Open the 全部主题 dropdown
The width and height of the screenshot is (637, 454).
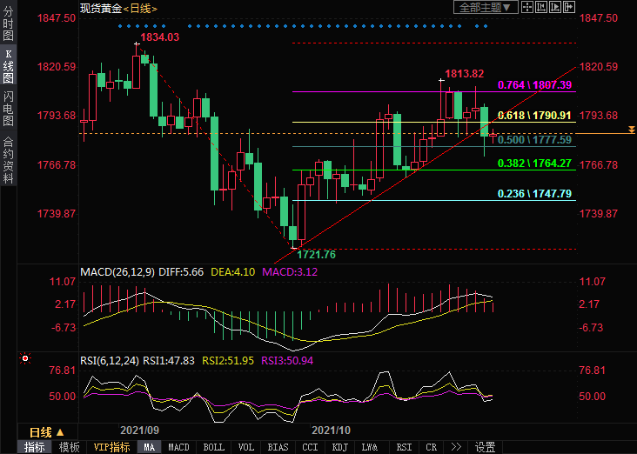486,8
